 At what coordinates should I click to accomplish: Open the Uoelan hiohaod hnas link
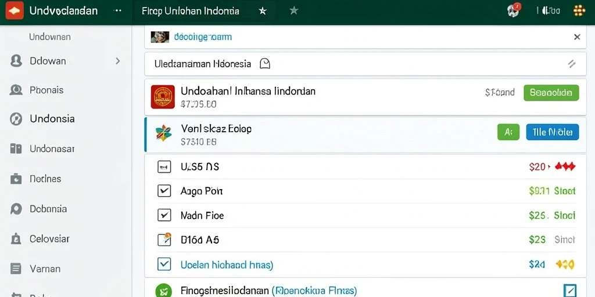(x=227, y=265)
